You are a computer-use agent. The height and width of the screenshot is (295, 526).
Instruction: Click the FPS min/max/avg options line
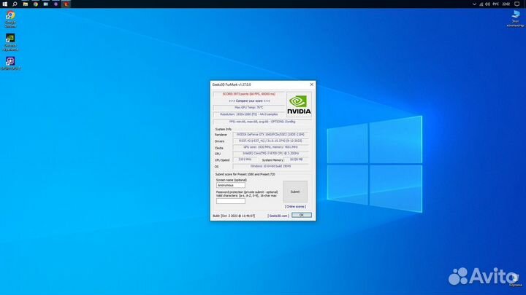262,122
